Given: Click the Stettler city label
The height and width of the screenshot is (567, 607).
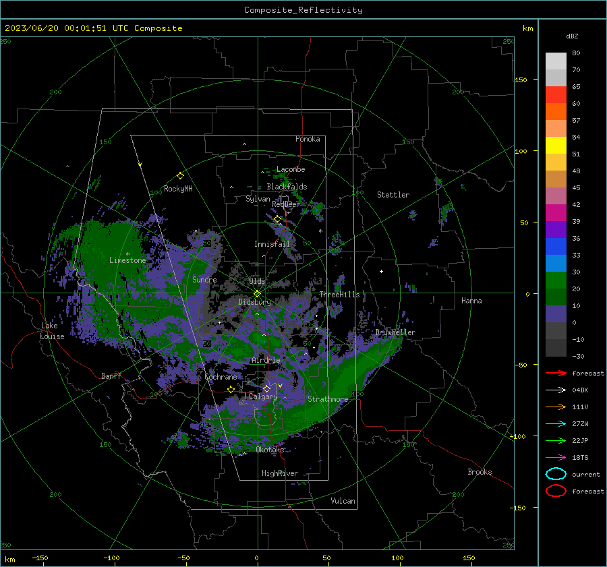Looking at the screenshot, I should 393,195.
